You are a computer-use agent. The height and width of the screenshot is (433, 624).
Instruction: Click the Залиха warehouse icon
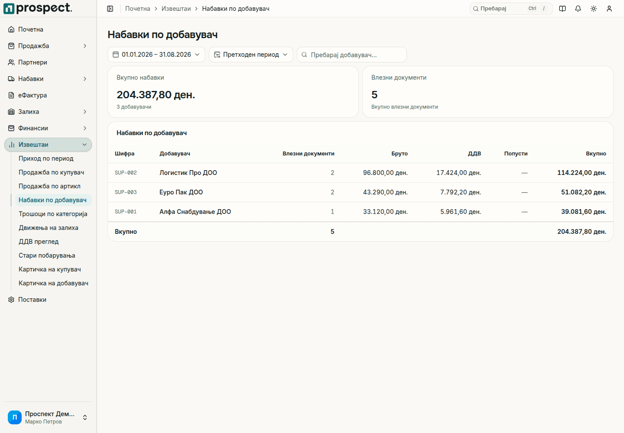click(x=11, y=112)
